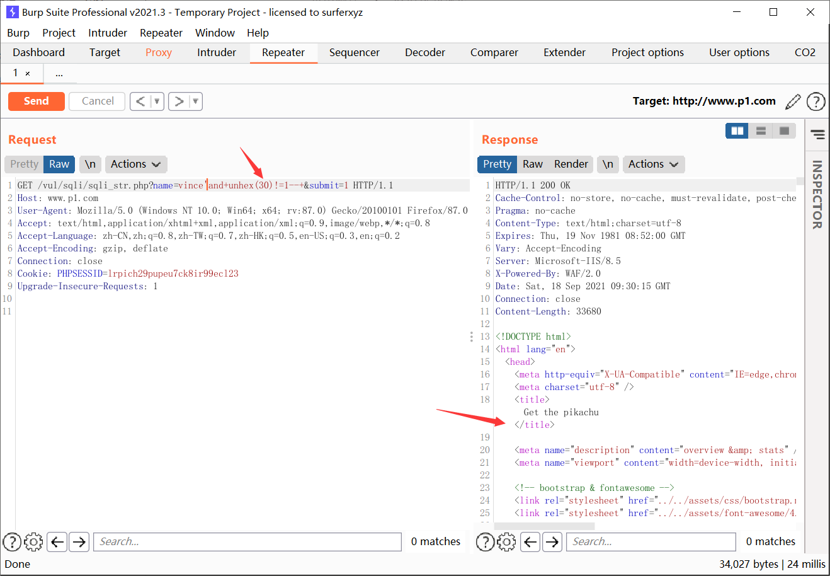
Task: Go back to previous request in history
Action: pos(141,101)
